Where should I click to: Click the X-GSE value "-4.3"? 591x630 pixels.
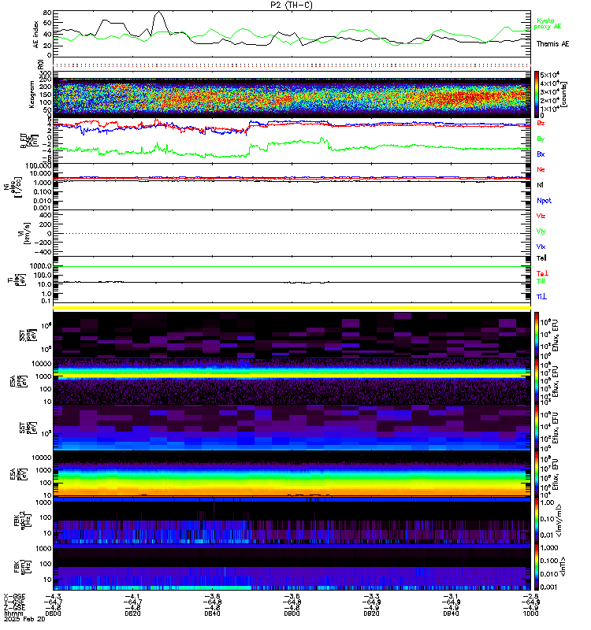[x=53, y=596]
